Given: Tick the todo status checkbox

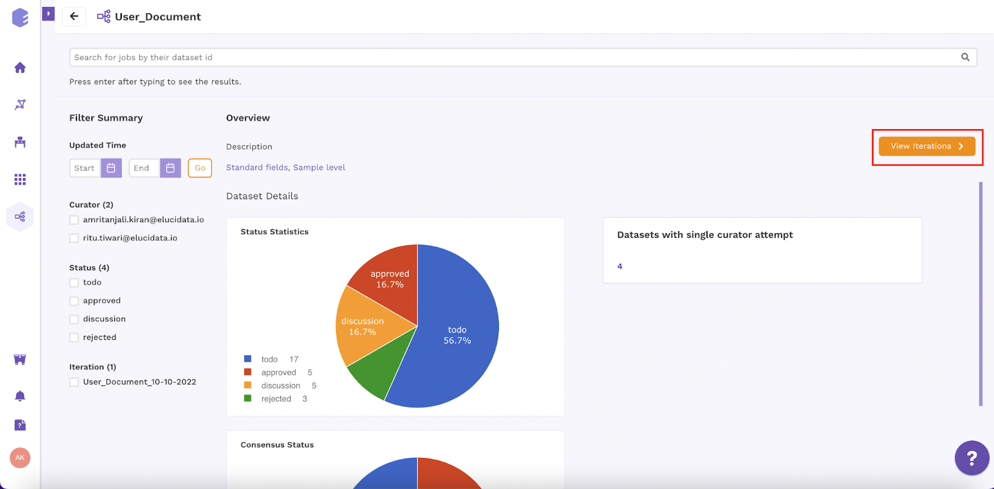Looking at the screenshot, I should tap(74, 282).
